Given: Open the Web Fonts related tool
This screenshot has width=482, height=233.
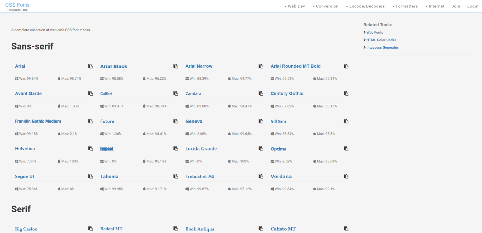Looking at the screenshot, I should 375,32.
